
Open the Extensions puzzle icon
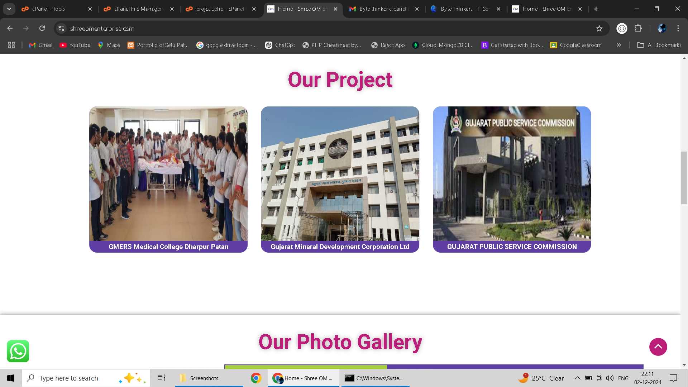click(x=638, y=28)
